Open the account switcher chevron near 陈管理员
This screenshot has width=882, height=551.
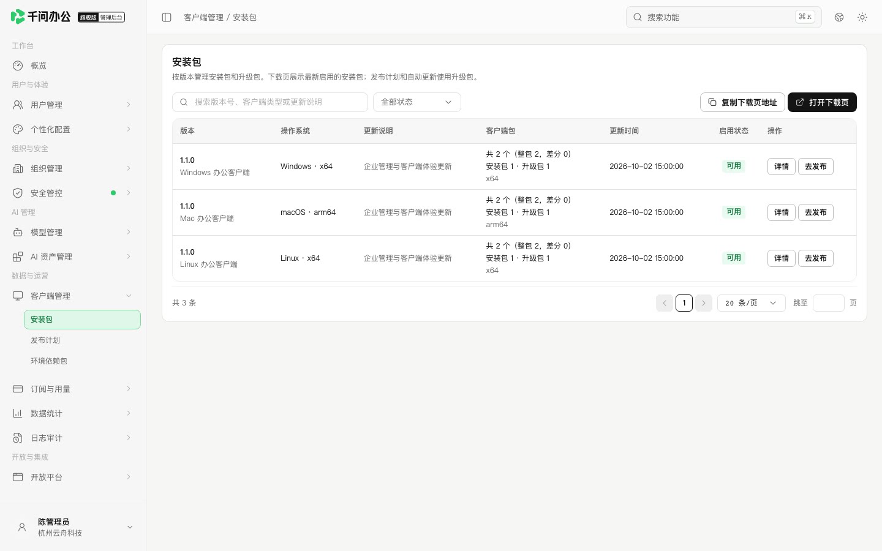pyautogui.click(x=130, y=527)
